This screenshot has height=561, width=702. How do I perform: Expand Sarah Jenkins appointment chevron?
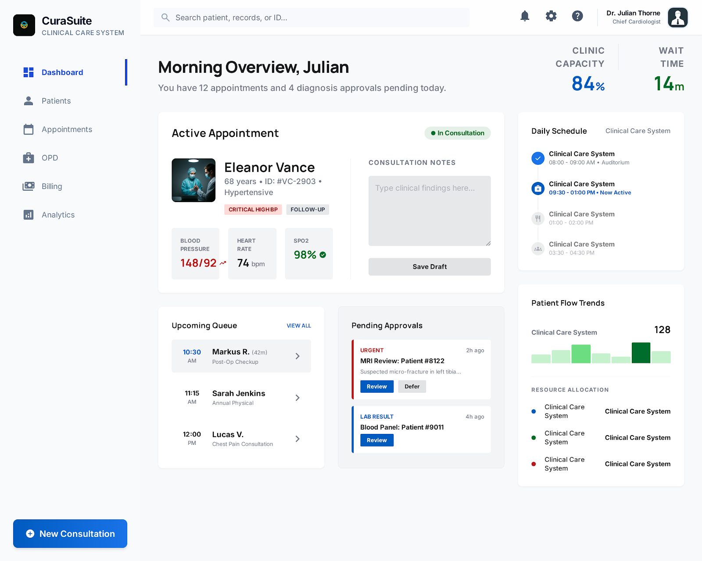pos(297,398)
